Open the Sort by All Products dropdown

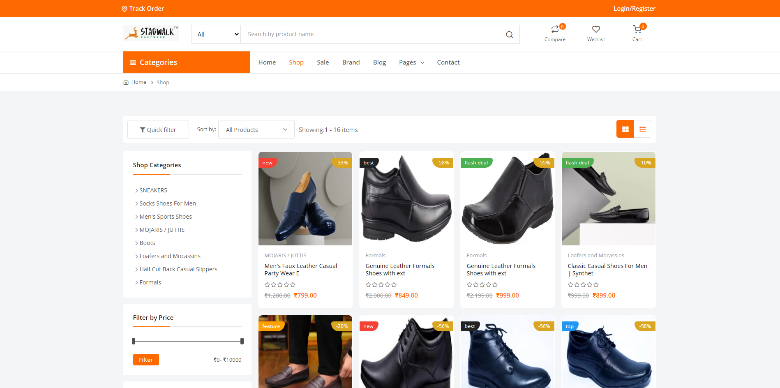[x=256, y=129]
